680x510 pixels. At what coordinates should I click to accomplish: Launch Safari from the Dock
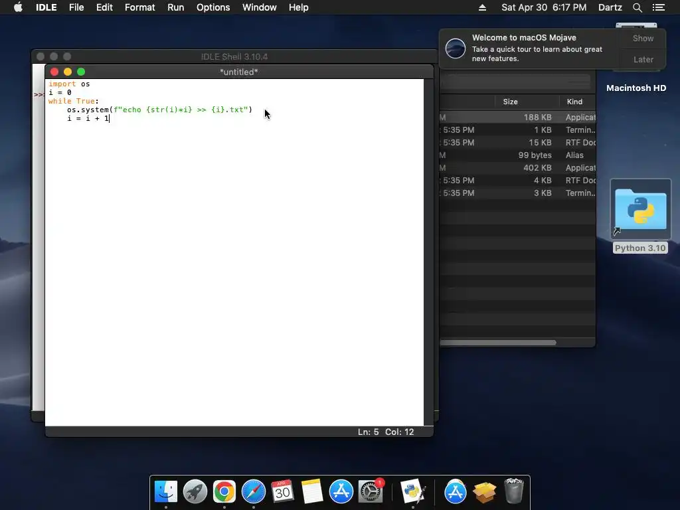(x=253, y=491)
